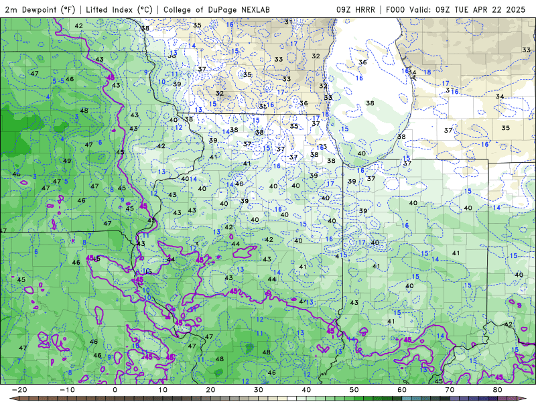Click the 'Lifted Index (°C)' header label
Image resolution: width=536 pixels, height=402 pixels.
pos(119,9)
